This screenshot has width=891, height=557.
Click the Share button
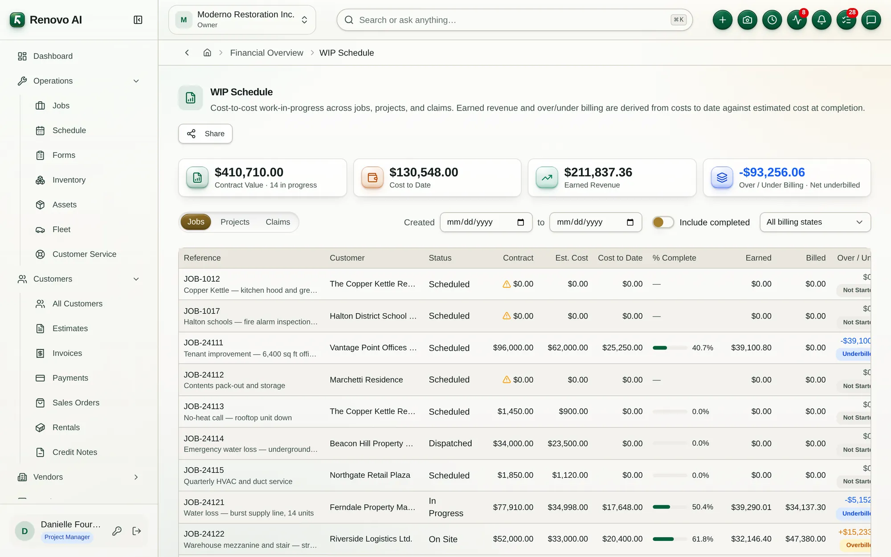point(205,134)
